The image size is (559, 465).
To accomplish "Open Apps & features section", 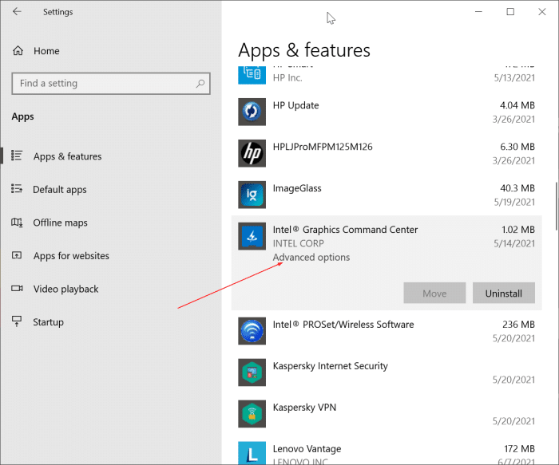I will (x=67, y=156).
